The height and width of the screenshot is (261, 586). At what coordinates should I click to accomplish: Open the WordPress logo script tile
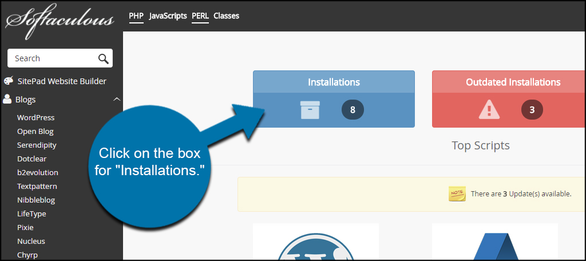click(x=316, y=241)
